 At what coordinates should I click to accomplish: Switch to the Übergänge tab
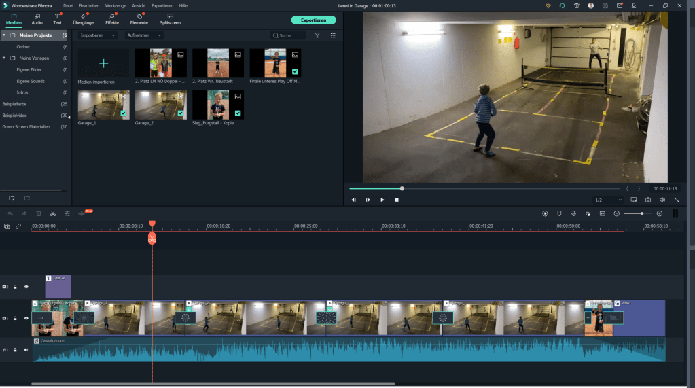click(x=83, y=19)
